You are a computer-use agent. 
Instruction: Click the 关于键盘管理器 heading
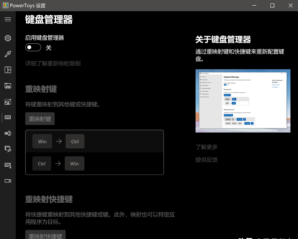point(223,40)
